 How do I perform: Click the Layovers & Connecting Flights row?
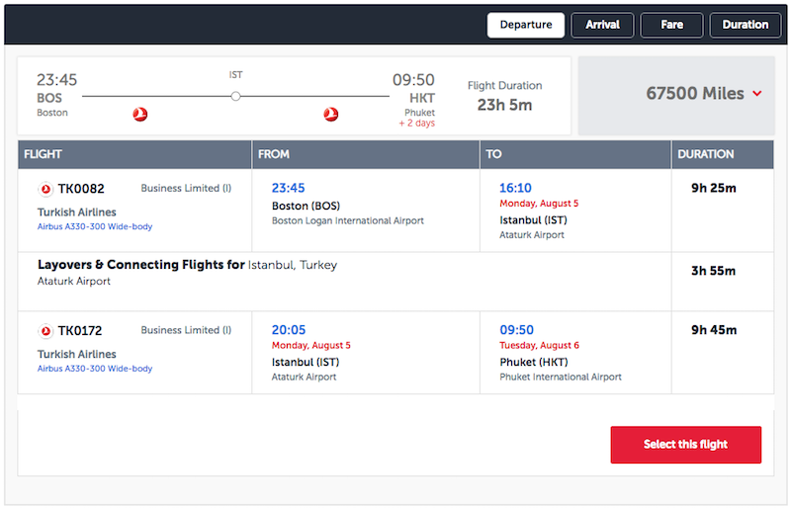[x=395, y=282]
